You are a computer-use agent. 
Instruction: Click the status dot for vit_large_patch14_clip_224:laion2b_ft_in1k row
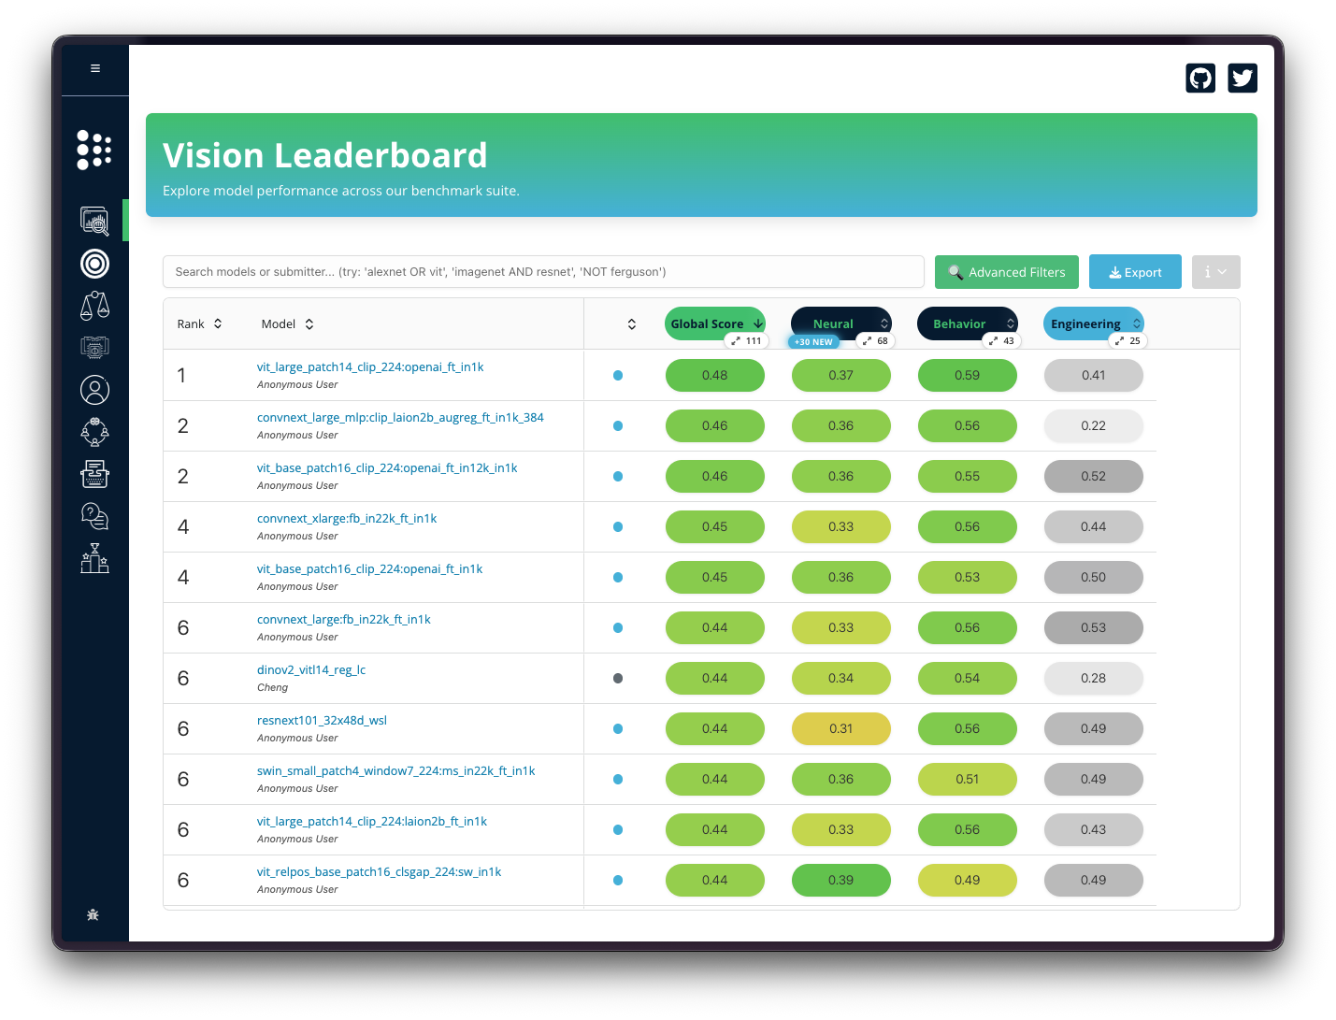click(x=618, y=829)
